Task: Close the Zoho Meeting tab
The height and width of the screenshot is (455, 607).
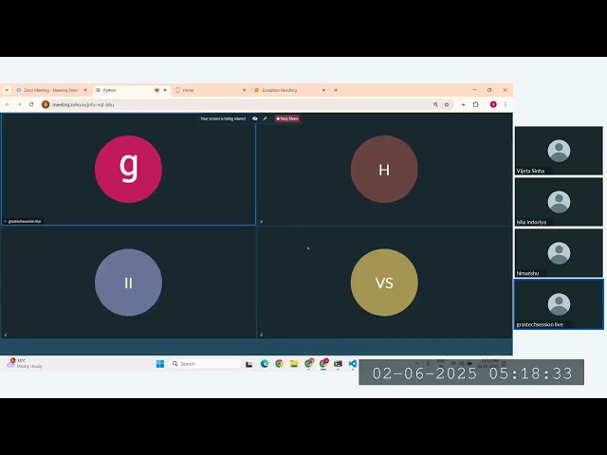Action: (85, 90)
